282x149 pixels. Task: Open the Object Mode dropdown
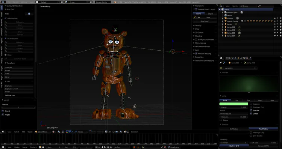tap(43, 132)
